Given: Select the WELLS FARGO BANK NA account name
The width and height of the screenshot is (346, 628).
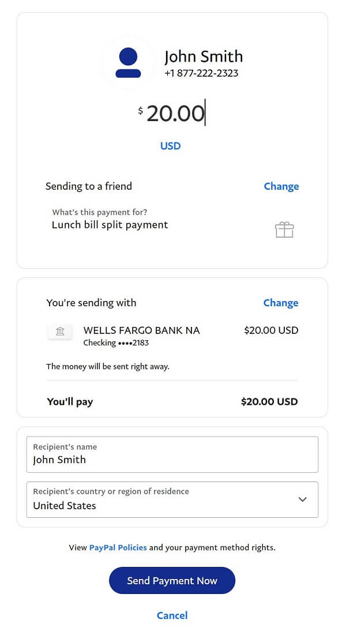Looking at the screenshot, I should tap(142, 330).
